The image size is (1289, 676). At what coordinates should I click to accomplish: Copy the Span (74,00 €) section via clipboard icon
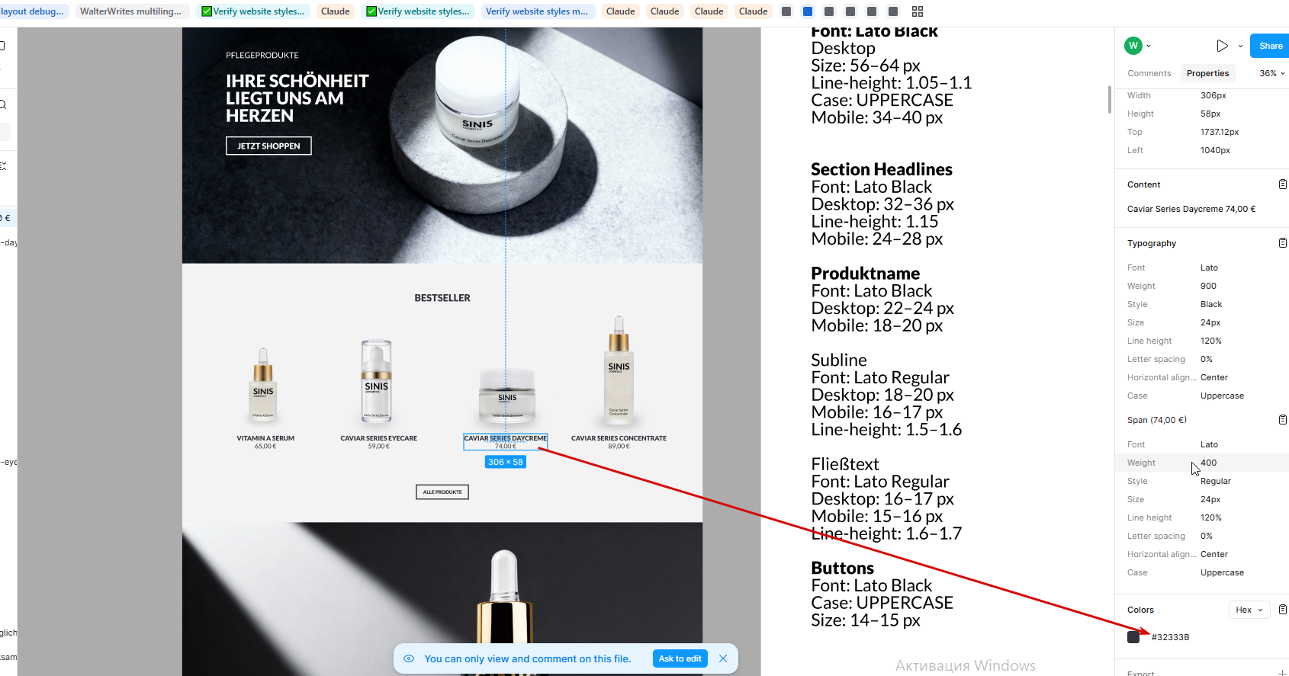[1282, 420]
